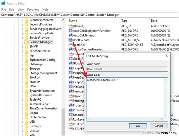Select the SystemResources tree key

(41, 95)
